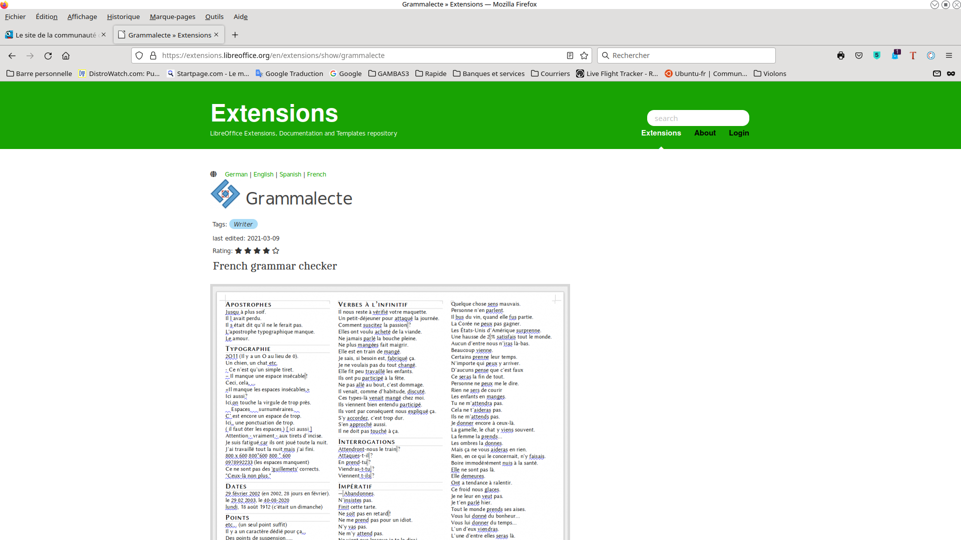Focus the Rechercher browser search box
Image resolution: width=961 pixels, height=540 pixels.
click(686, 55)
